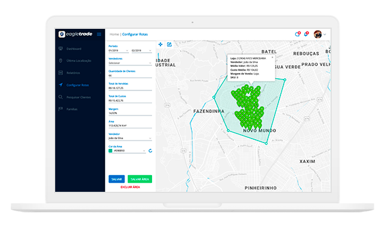Open Famílias menu item

[72, 109]
